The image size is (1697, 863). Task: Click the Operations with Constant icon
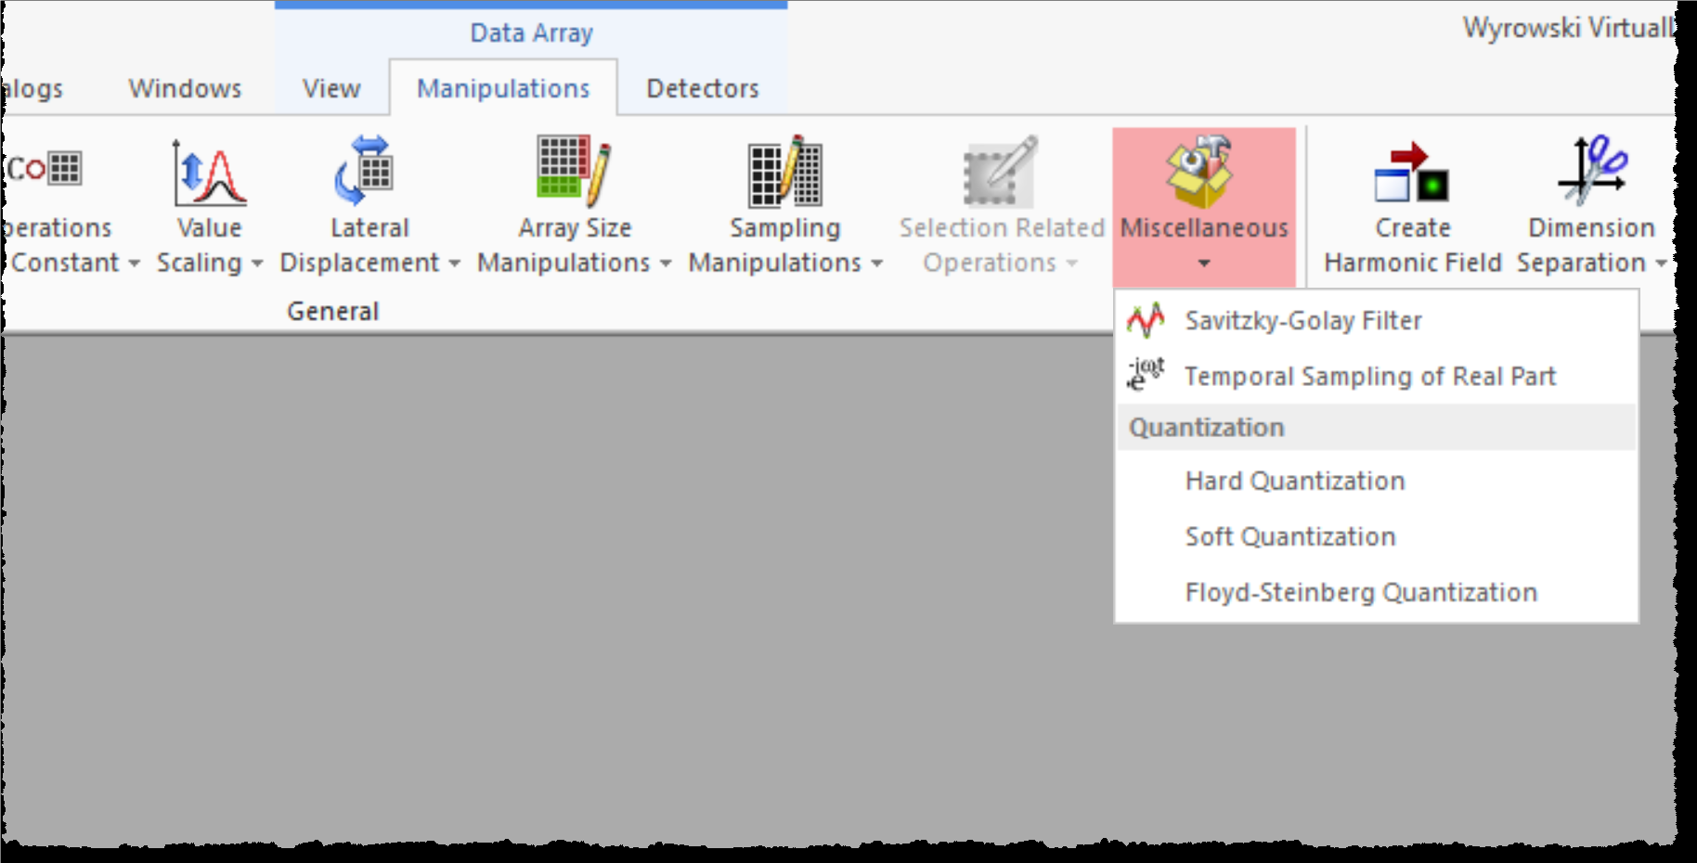coord(48,169)
